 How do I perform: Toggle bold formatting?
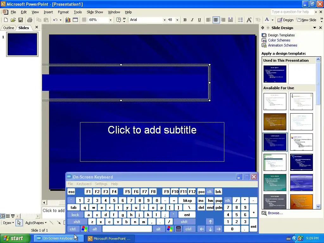(185, 20)
